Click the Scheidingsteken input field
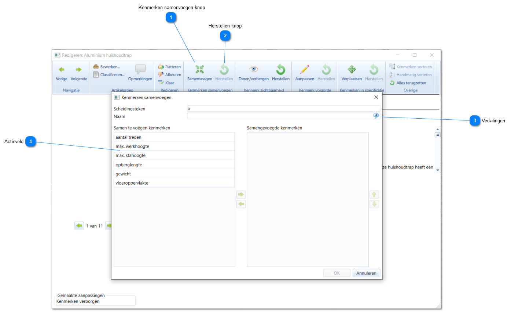The width and height of the screenshot is (511, 312). 283,108
